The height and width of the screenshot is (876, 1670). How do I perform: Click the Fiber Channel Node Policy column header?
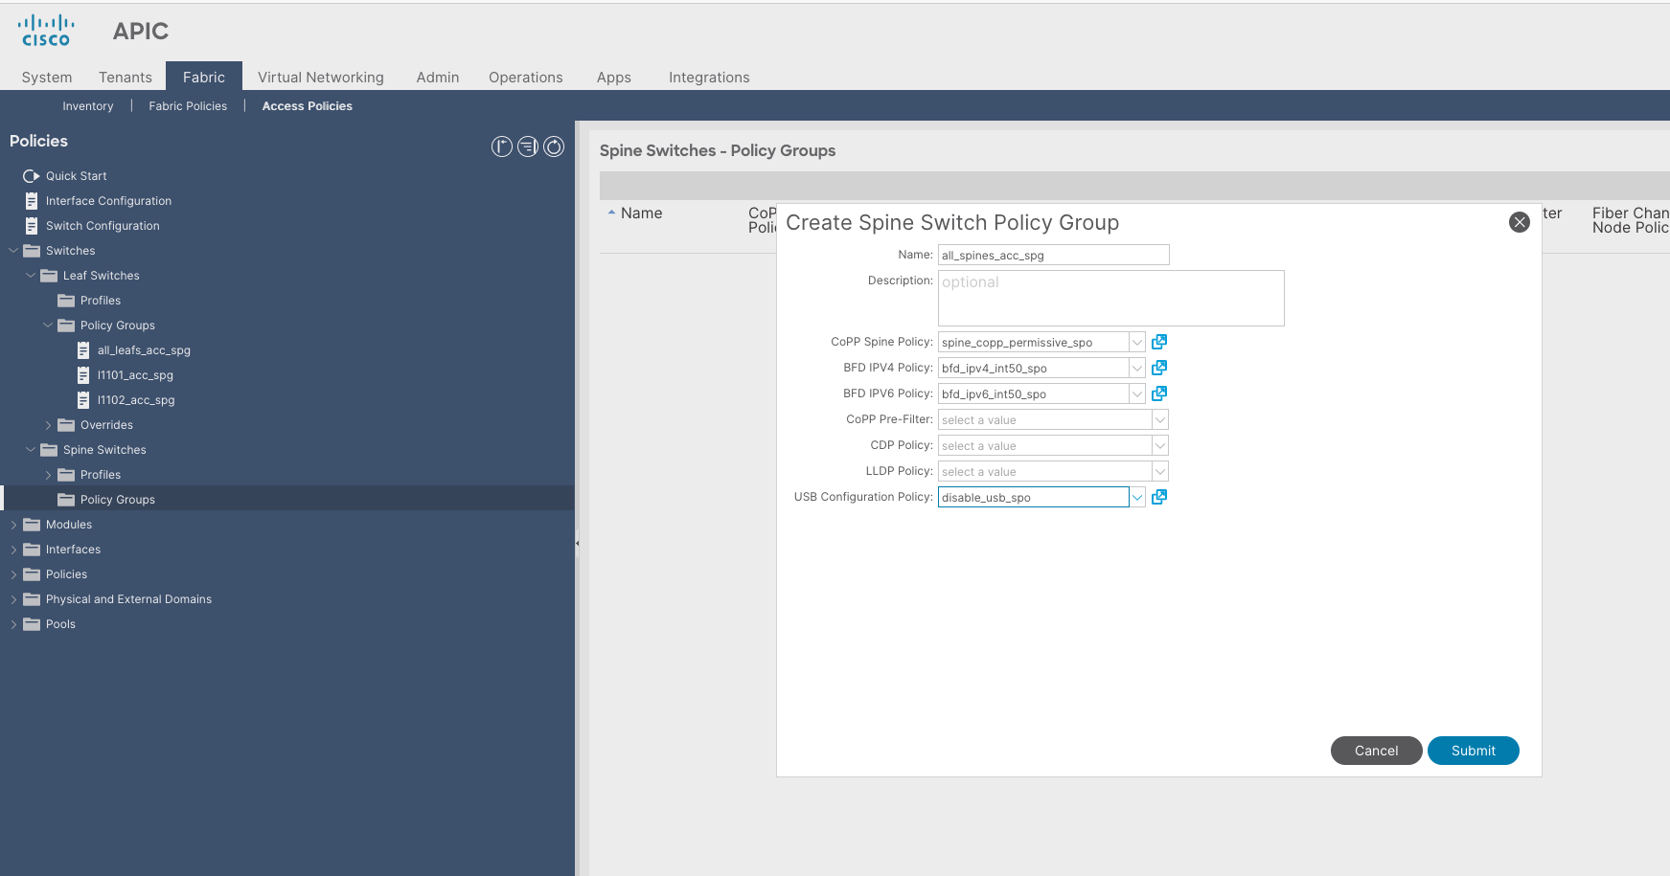point(1630,220)
